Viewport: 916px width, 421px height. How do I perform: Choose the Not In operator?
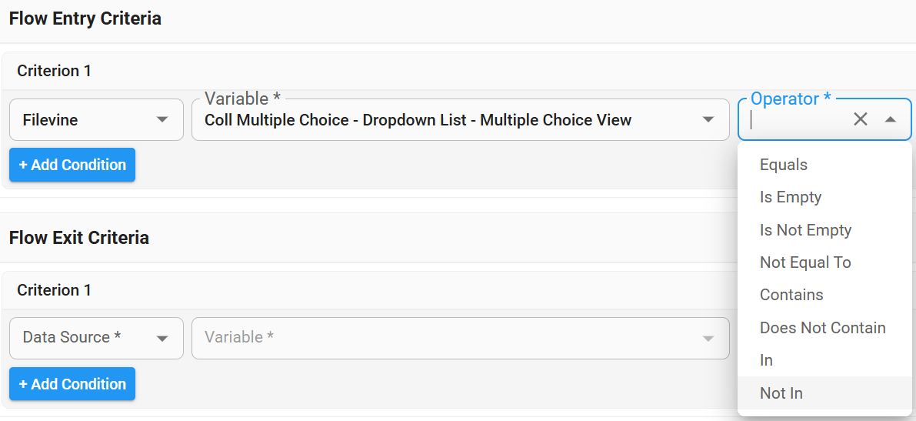pos(781,393)
